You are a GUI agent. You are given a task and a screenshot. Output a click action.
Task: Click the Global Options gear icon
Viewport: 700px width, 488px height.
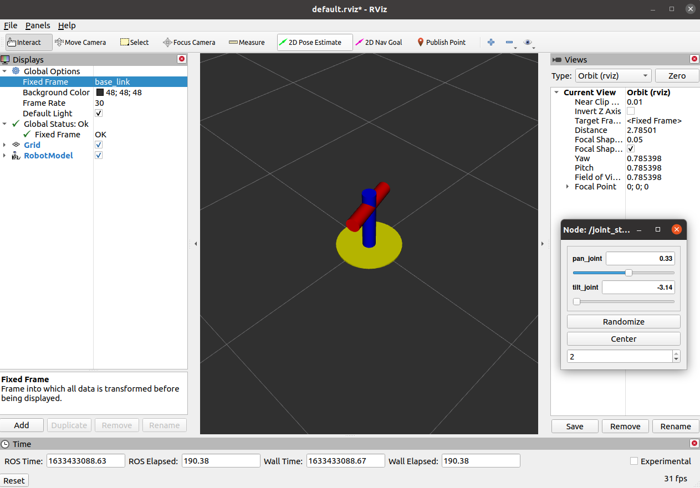click(x=16, y=71)
